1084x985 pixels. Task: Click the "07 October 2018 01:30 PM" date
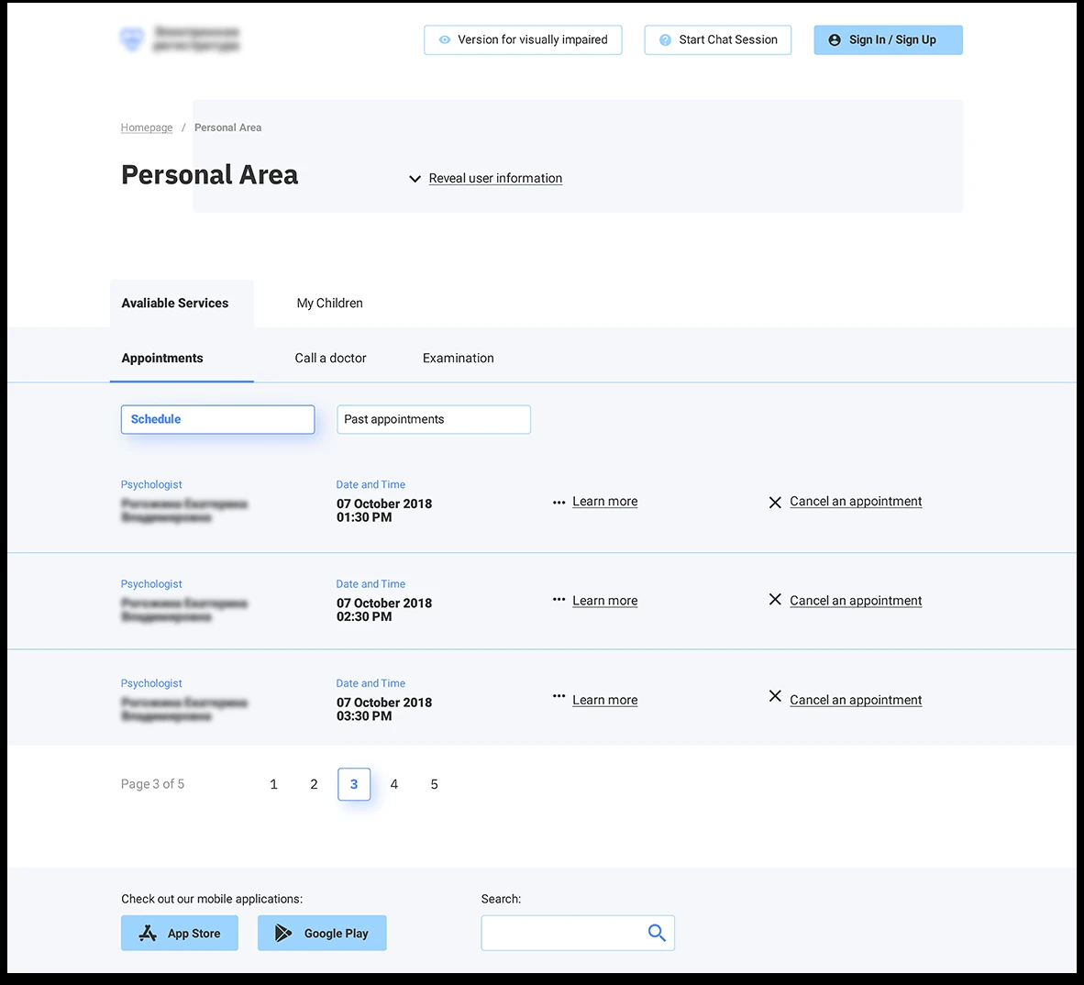[x=384, y=510]
